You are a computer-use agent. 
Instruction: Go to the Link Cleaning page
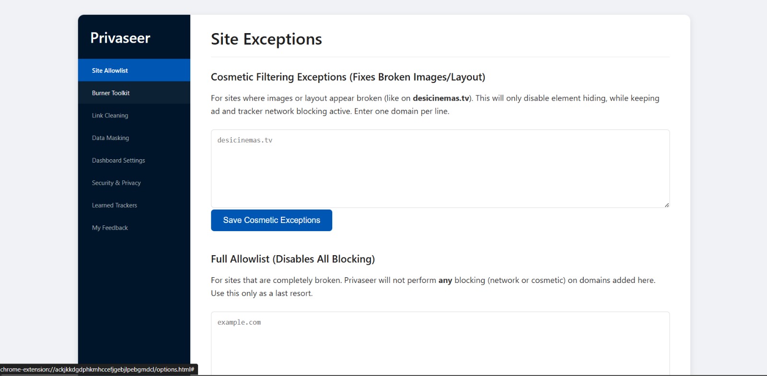tap(110, 116)
